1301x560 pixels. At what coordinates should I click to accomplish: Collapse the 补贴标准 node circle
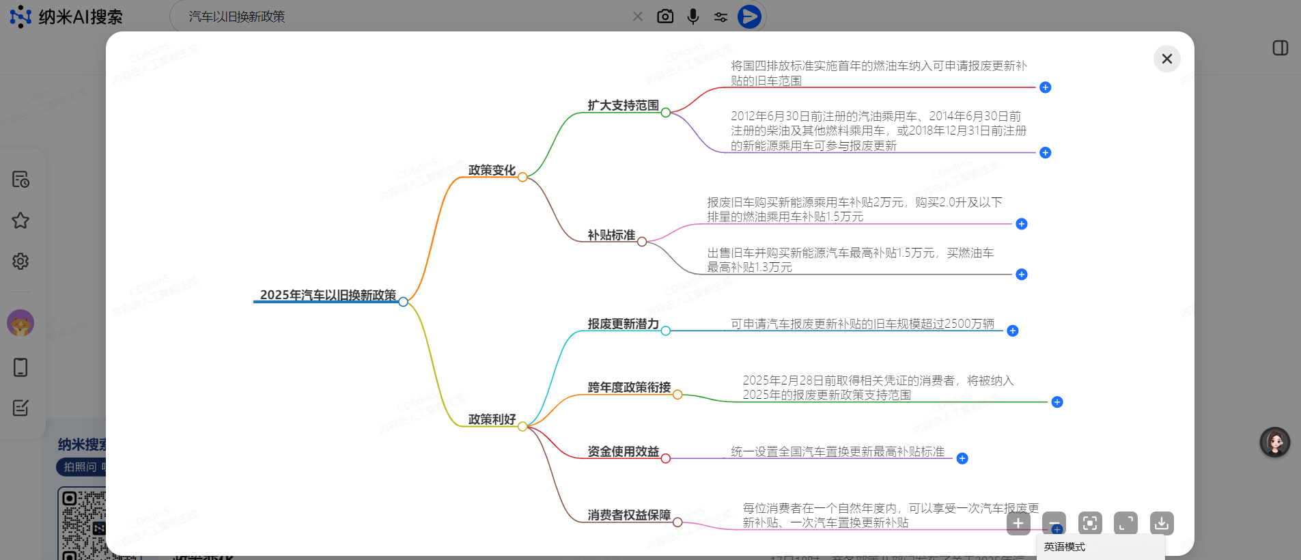pyautogui.click(x=642, y=242)
